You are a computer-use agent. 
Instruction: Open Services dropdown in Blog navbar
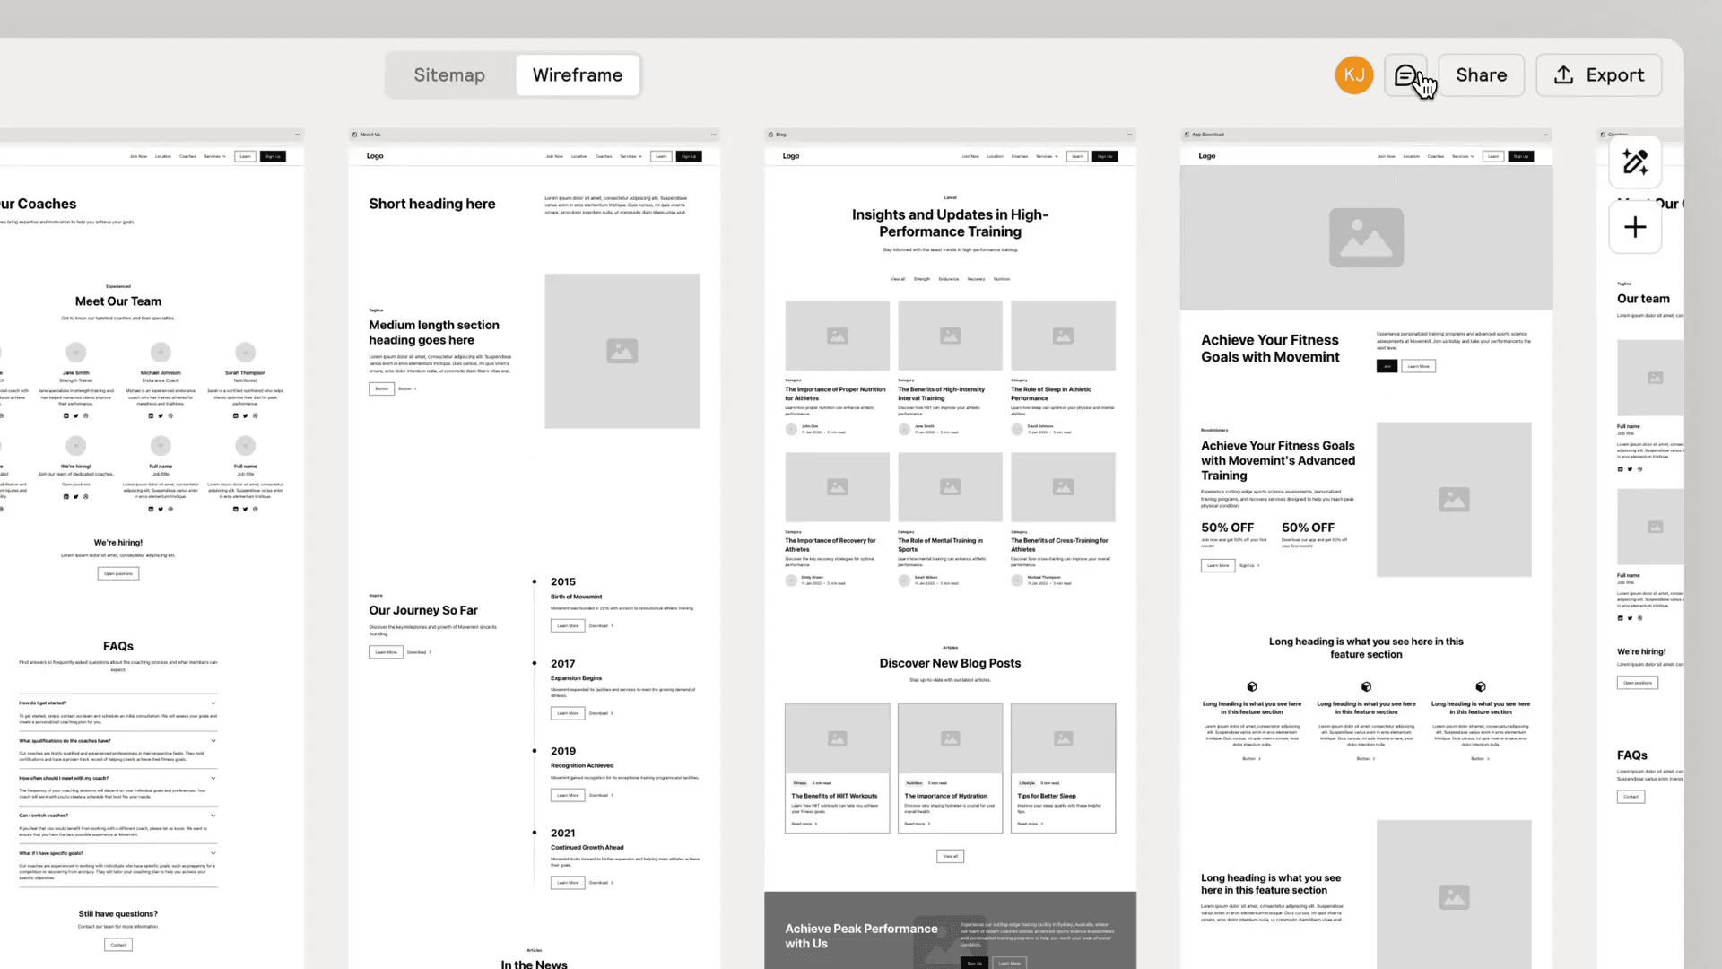1047,156
